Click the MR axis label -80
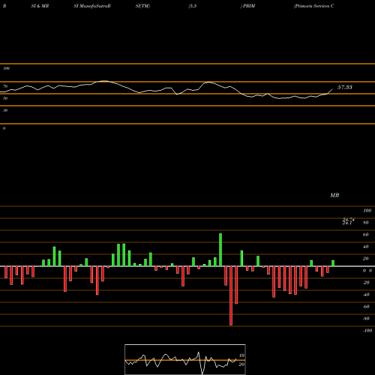This screenshot has width=375, height=375. (x=366, y=319)
